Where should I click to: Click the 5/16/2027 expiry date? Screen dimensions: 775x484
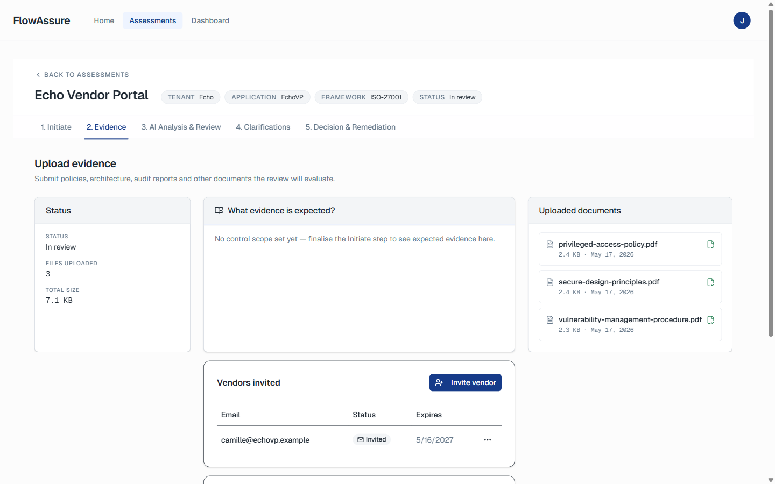coord(435,440)
